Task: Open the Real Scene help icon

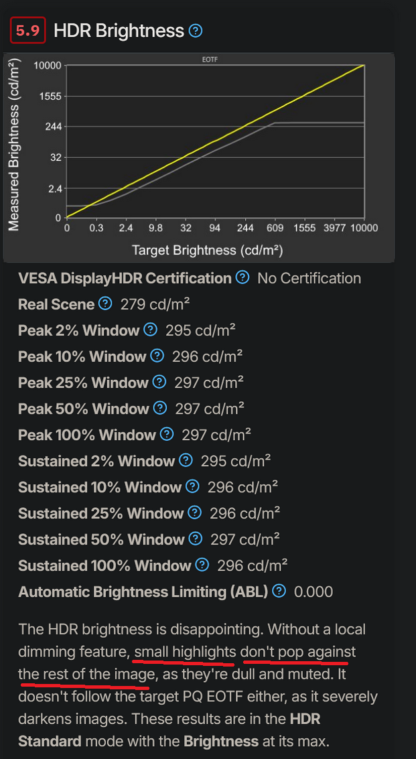Action: pos(107,304)
